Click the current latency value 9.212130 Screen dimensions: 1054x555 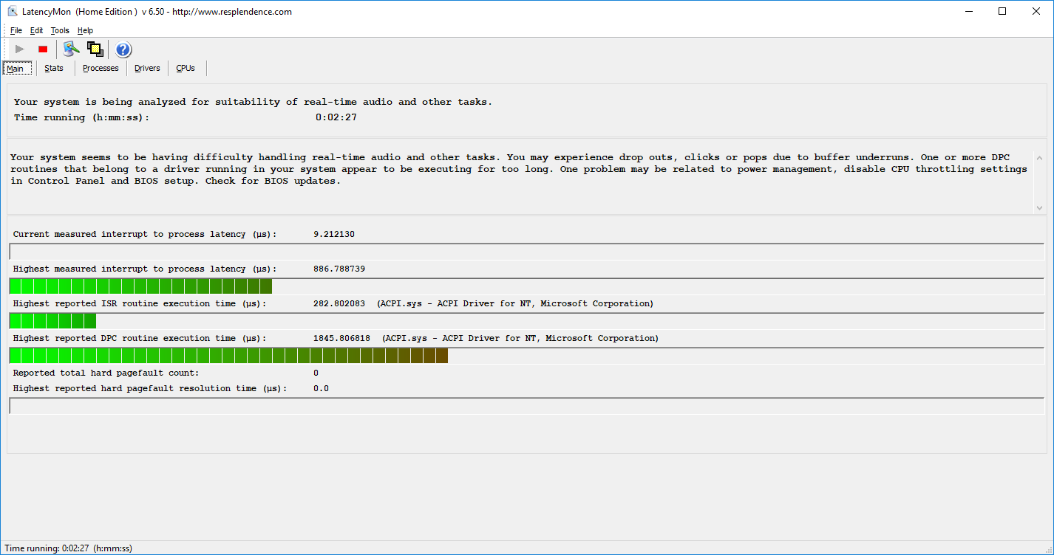(x=334, y=234)
